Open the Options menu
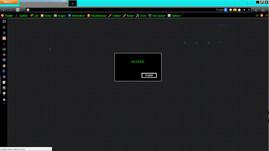This screenshot has width=269, height=151. tap(174, 16)
